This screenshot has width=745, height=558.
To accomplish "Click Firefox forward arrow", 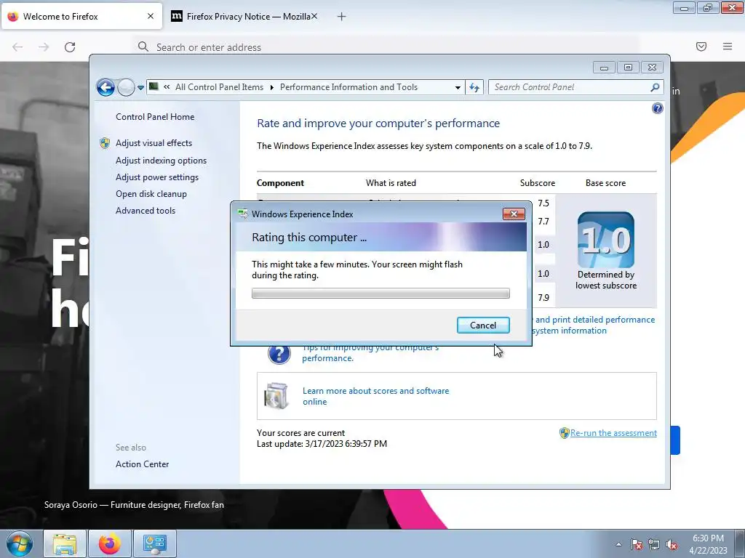I will [x=44, y=47].
